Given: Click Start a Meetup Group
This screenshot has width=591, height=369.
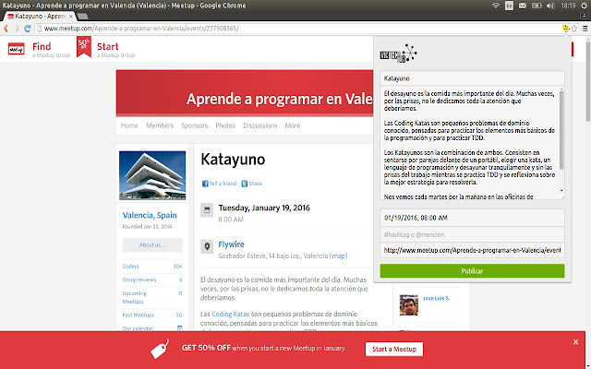Looking at the screenshot, I should point(115,49).
